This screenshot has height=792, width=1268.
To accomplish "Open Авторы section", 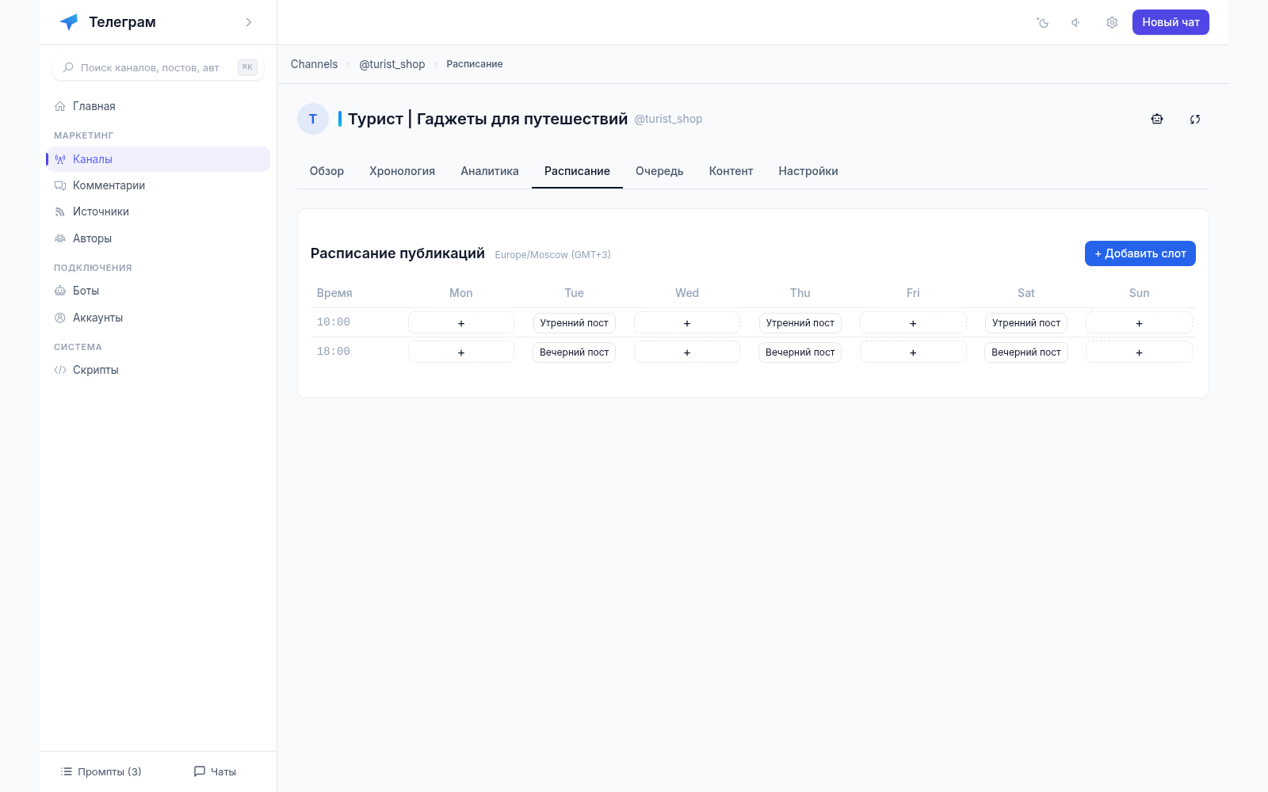I will click(x=158, y=238).
